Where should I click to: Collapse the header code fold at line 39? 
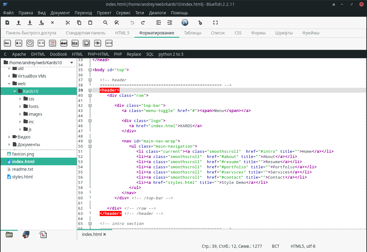[90, 90]
